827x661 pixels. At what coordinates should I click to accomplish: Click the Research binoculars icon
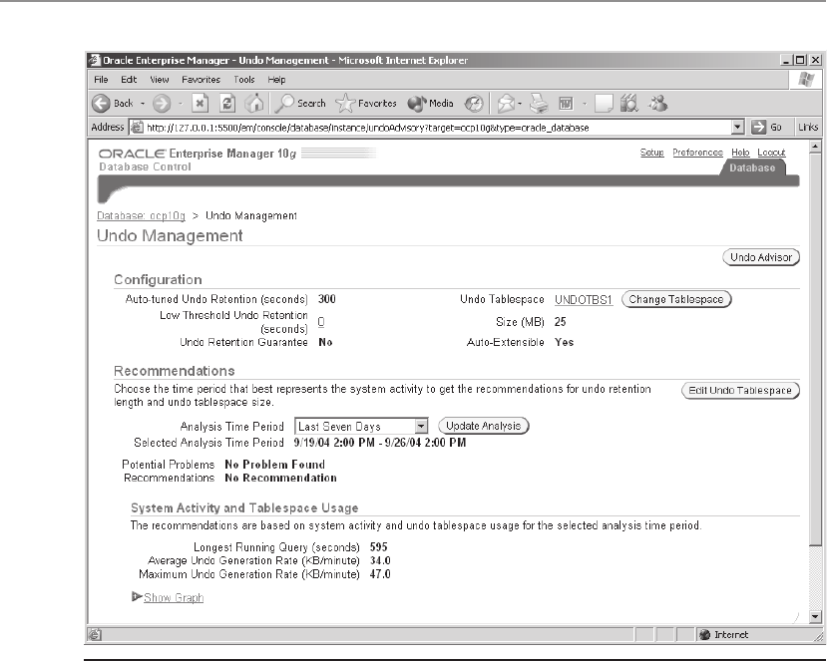629,103
